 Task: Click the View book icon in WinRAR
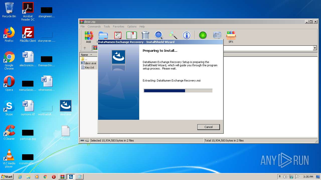pos(131,35)
